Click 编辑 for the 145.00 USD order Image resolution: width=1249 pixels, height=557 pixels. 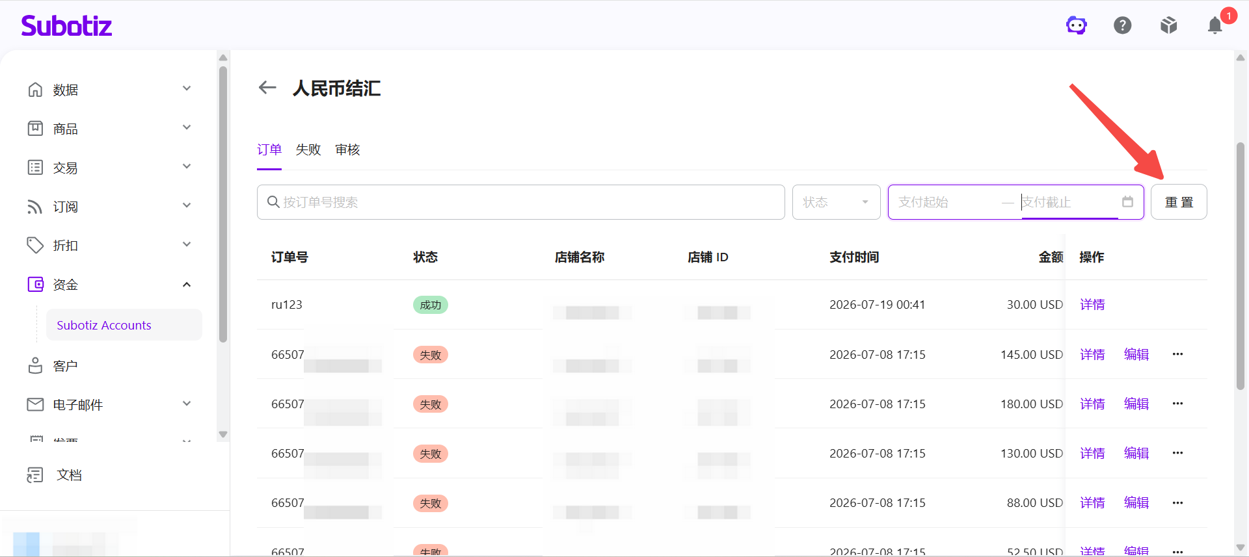pyautogui.click(x=1136, y=354)
